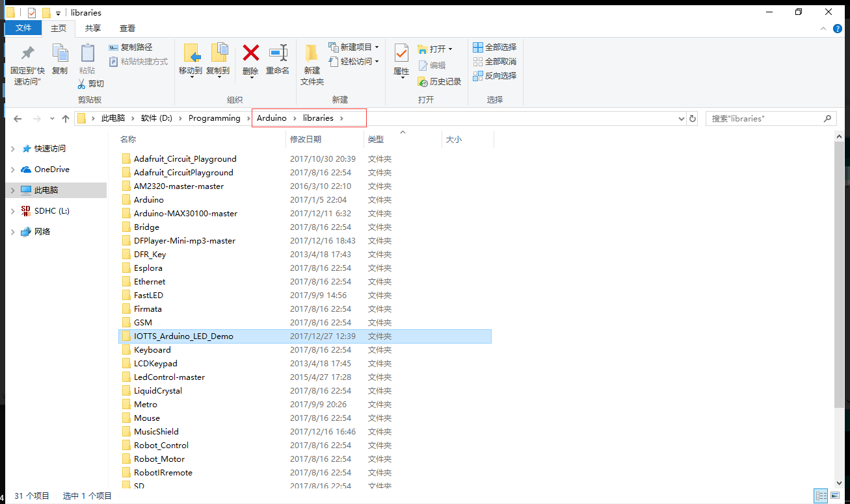
Task: Expand the Quick Access (快速访问) tree node
Action: click(13, 149)
